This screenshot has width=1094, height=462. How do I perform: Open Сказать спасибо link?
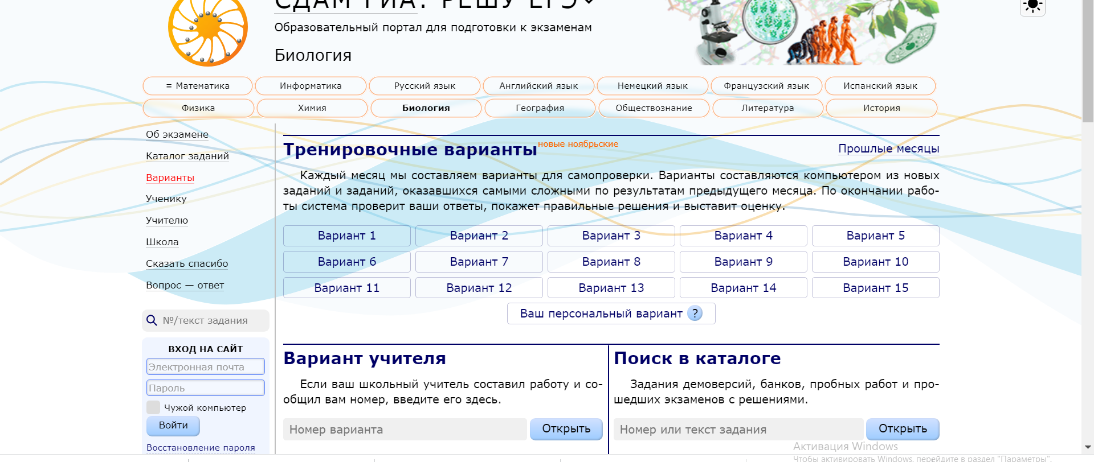pyautogui.click(x=187, y=263)
